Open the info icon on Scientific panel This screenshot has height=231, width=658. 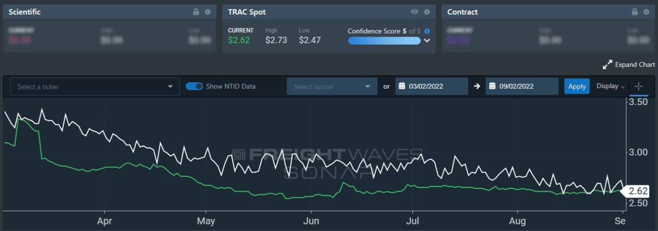point(207,11)
